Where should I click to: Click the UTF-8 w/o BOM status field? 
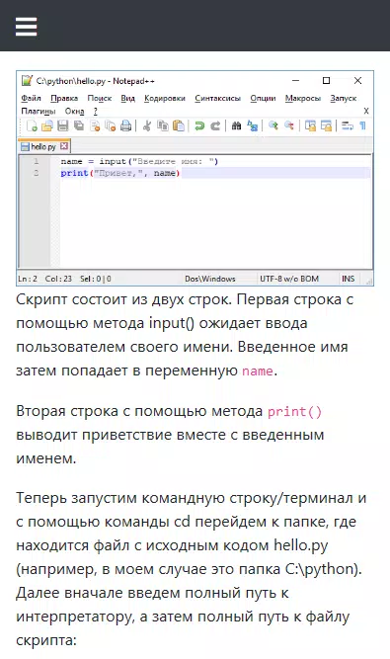[x=289, y=279]
